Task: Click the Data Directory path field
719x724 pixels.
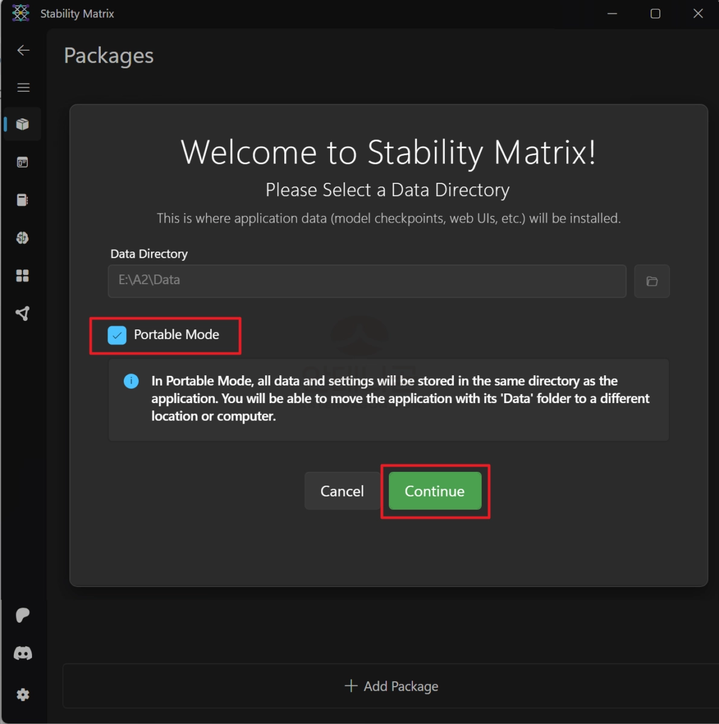Action: point(367,281)
